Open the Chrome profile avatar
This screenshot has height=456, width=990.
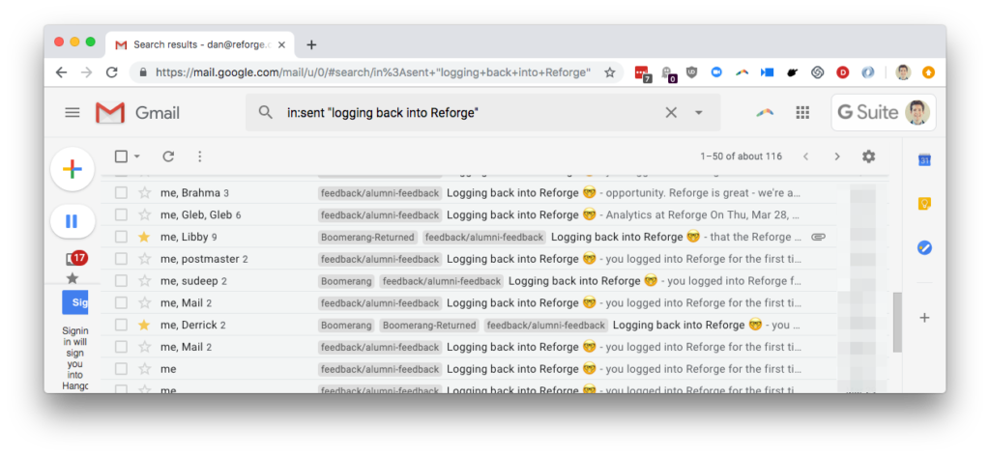[904, 72]
